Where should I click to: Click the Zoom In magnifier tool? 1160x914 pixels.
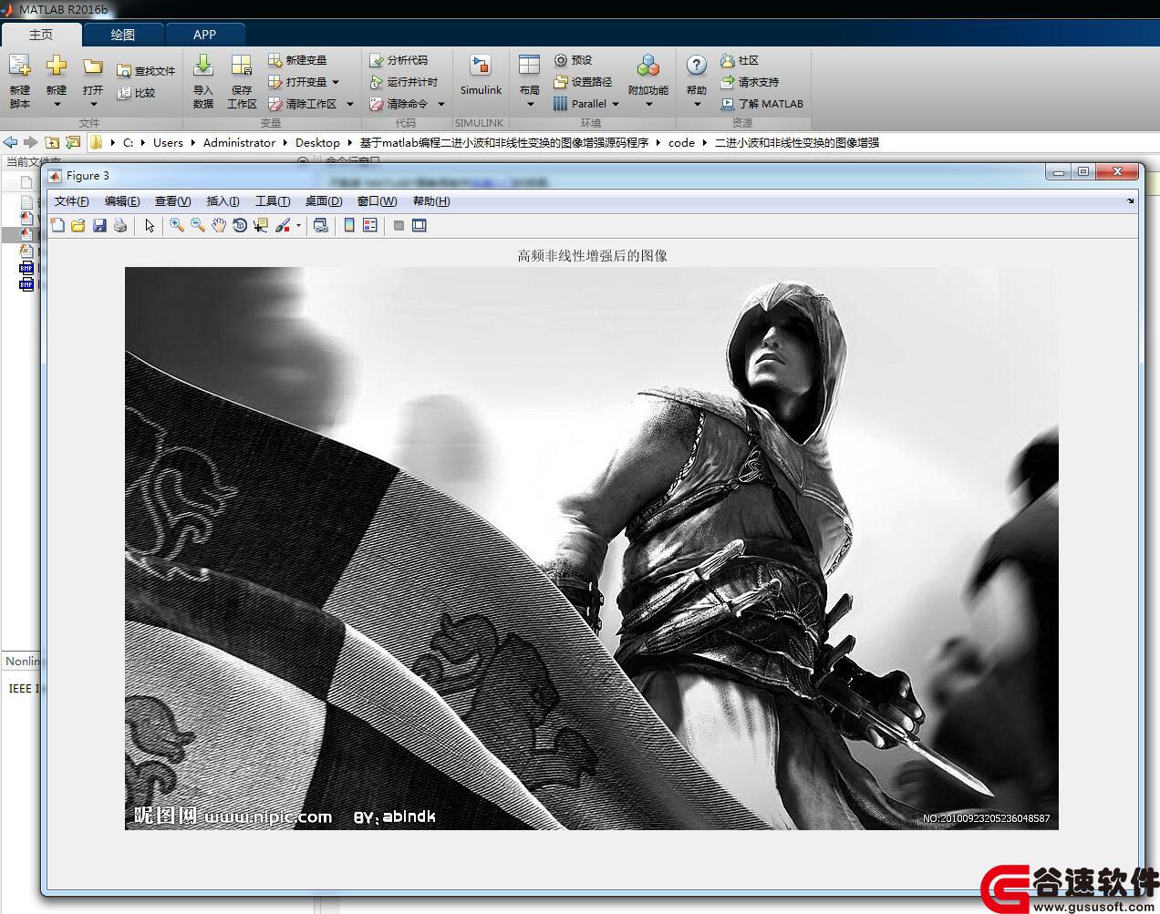pyautogui.click(x=177, y=225)
